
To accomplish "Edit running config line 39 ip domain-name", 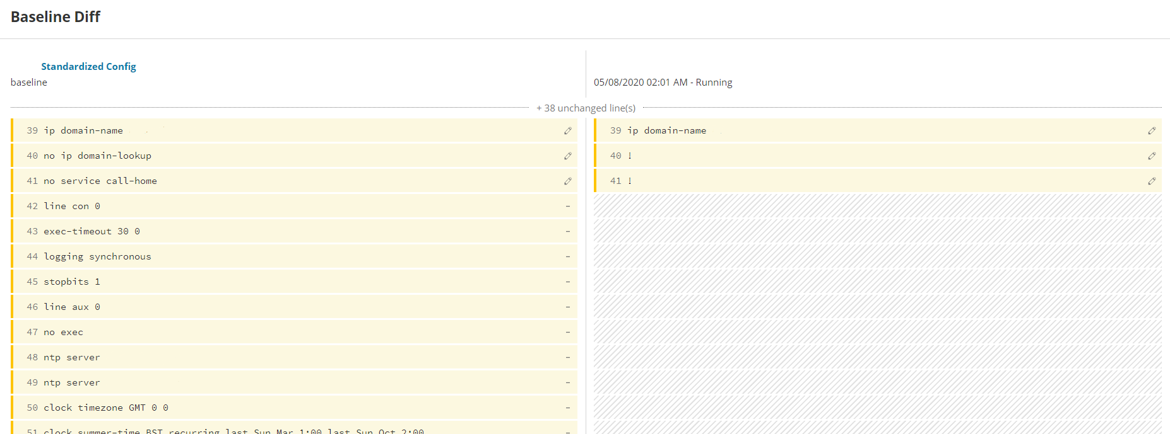I will point(1152,130).
